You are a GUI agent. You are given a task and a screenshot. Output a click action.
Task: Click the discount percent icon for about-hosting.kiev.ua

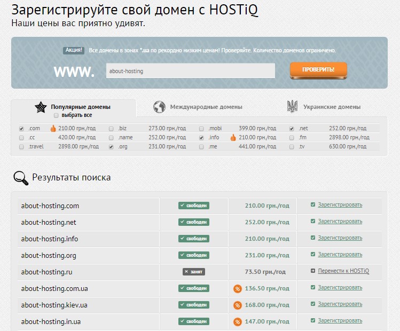click(238, 305)
